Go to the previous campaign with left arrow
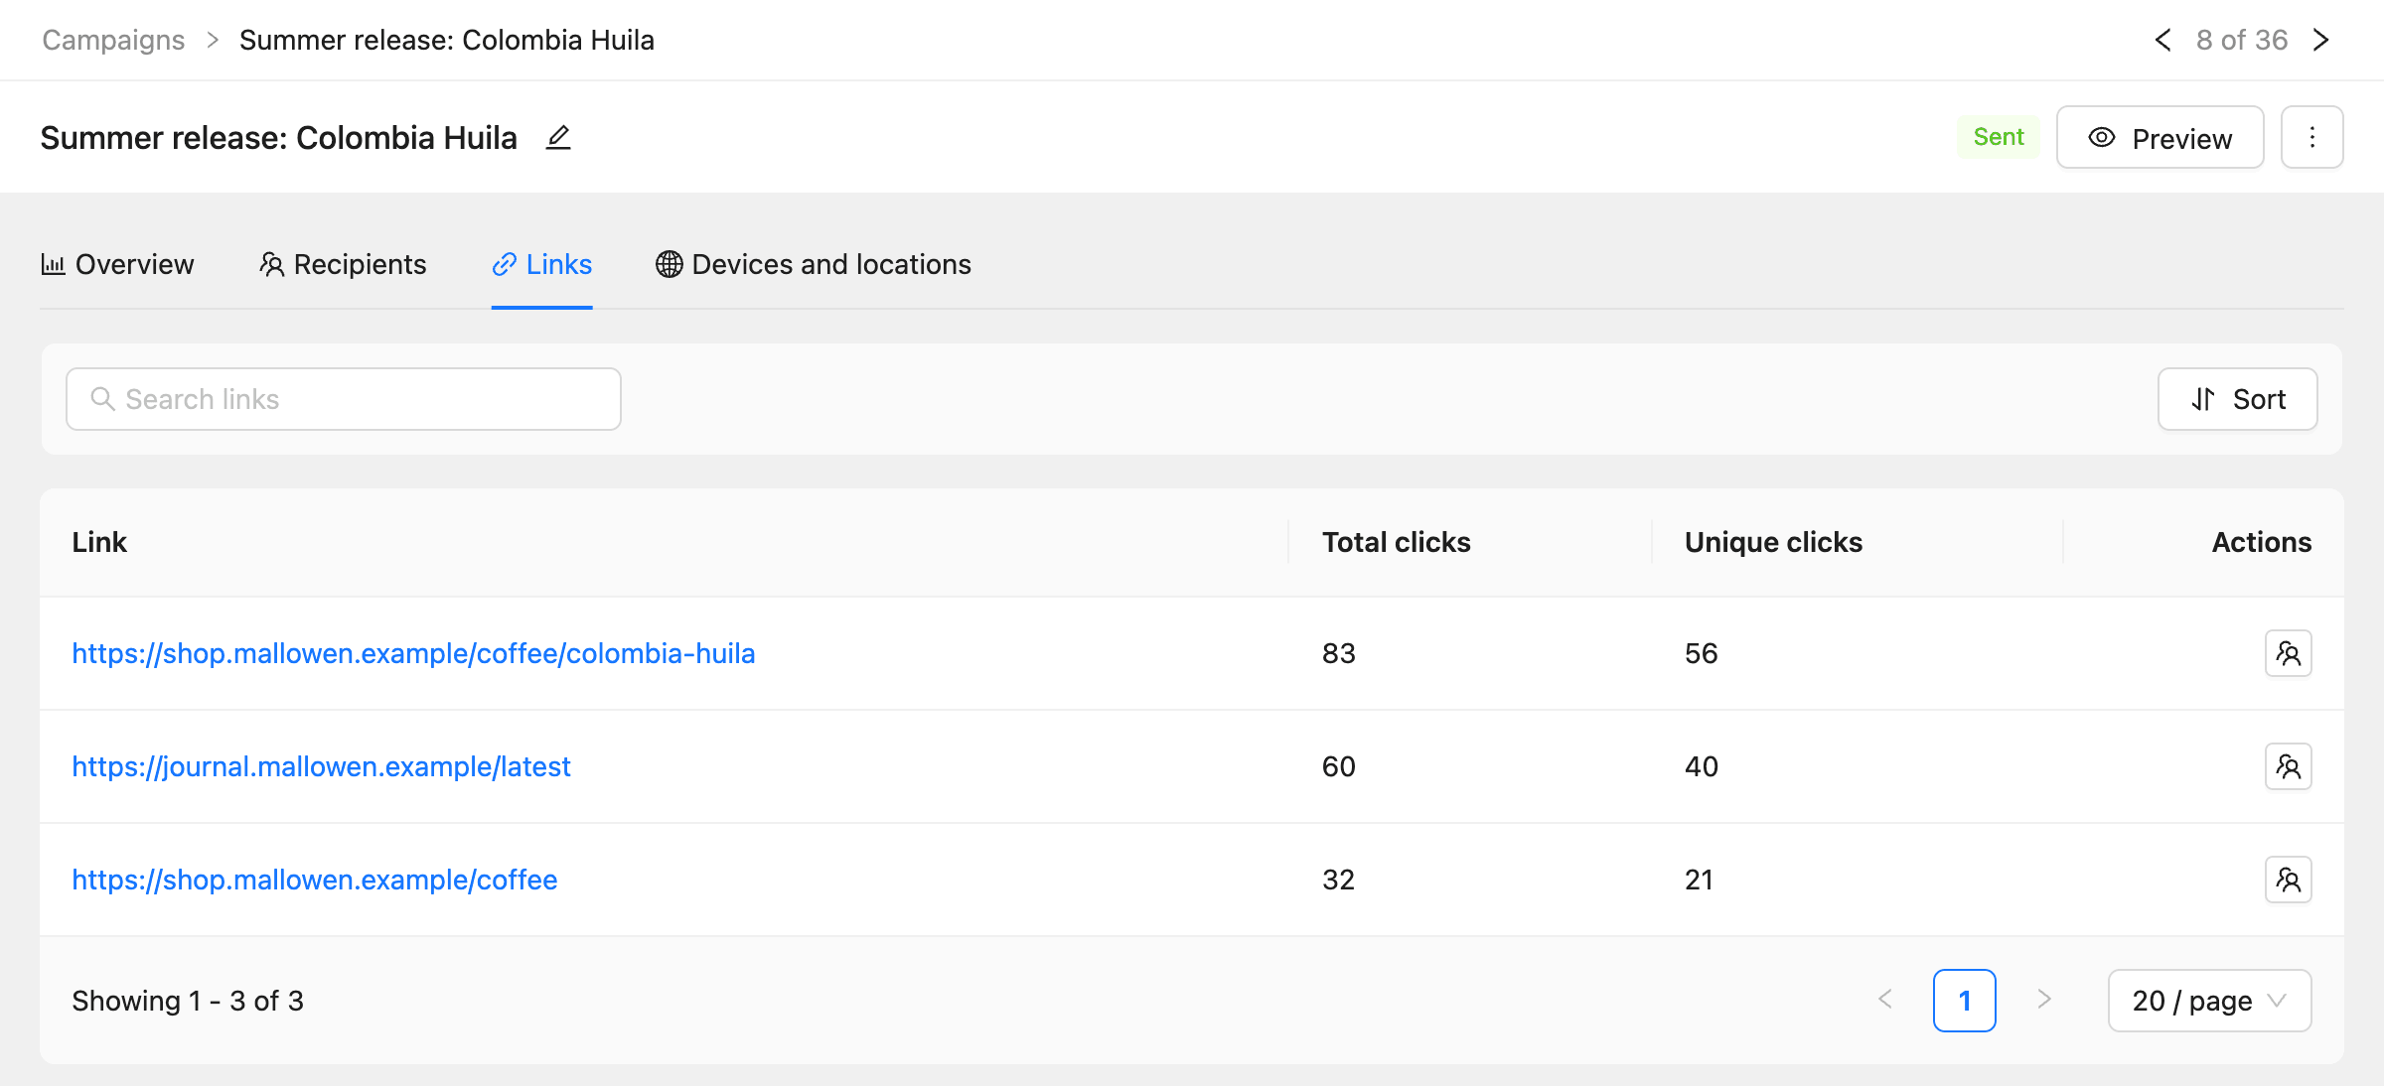Screen dimensions: 2384x1086 (x=2162, y=40)
